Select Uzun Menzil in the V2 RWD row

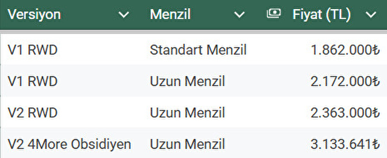pos(187,113)
